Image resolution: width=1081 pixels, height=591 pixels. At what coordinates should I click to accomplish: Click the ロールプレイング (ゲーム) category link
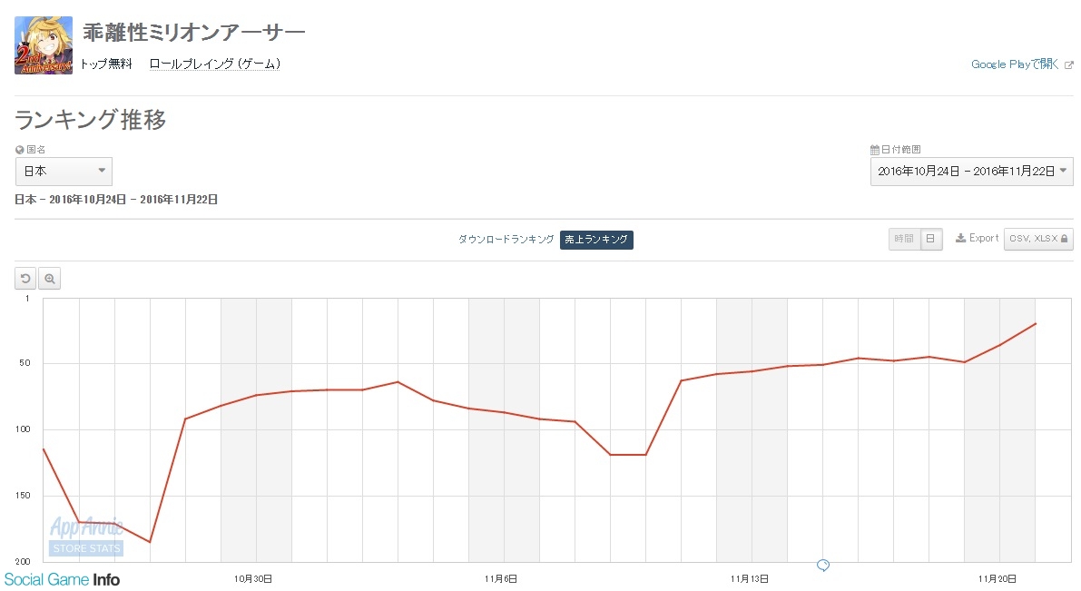214,64
